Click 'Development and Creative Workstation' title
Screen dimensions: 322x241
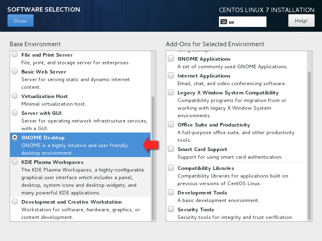tap(72, 202)
